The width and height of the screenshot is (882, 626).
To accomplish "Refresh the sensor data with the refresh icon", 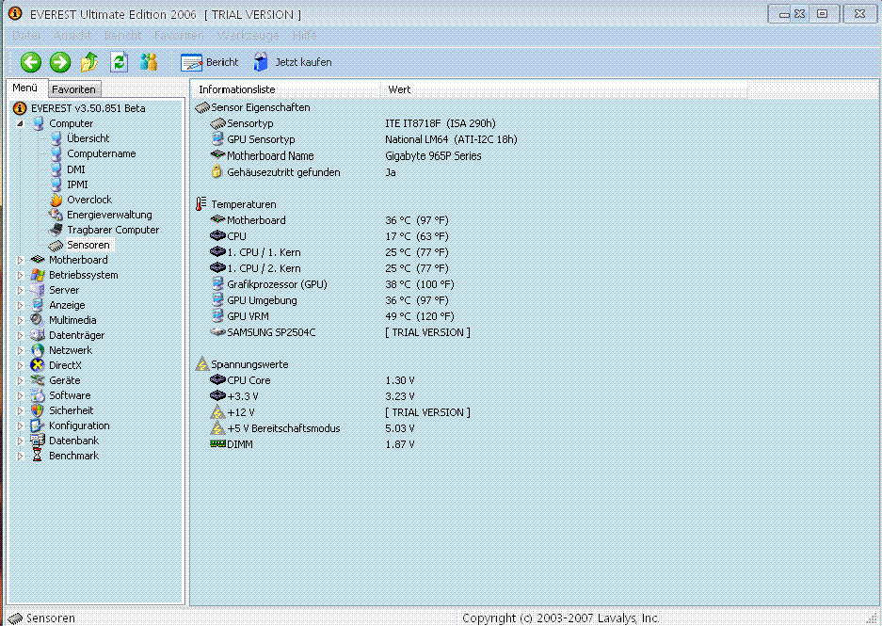I will pos(119,62).
